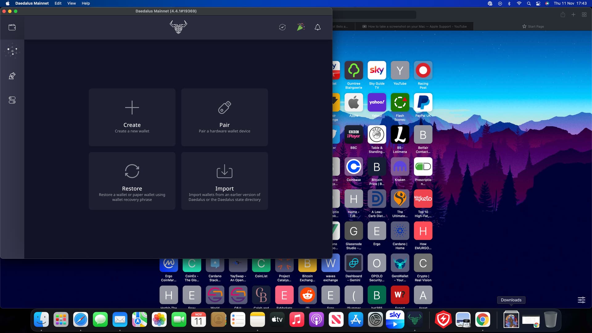The height and width of the screenshot is (333, 592).
Task: Open the Edit menu
Action: point(58,3)
